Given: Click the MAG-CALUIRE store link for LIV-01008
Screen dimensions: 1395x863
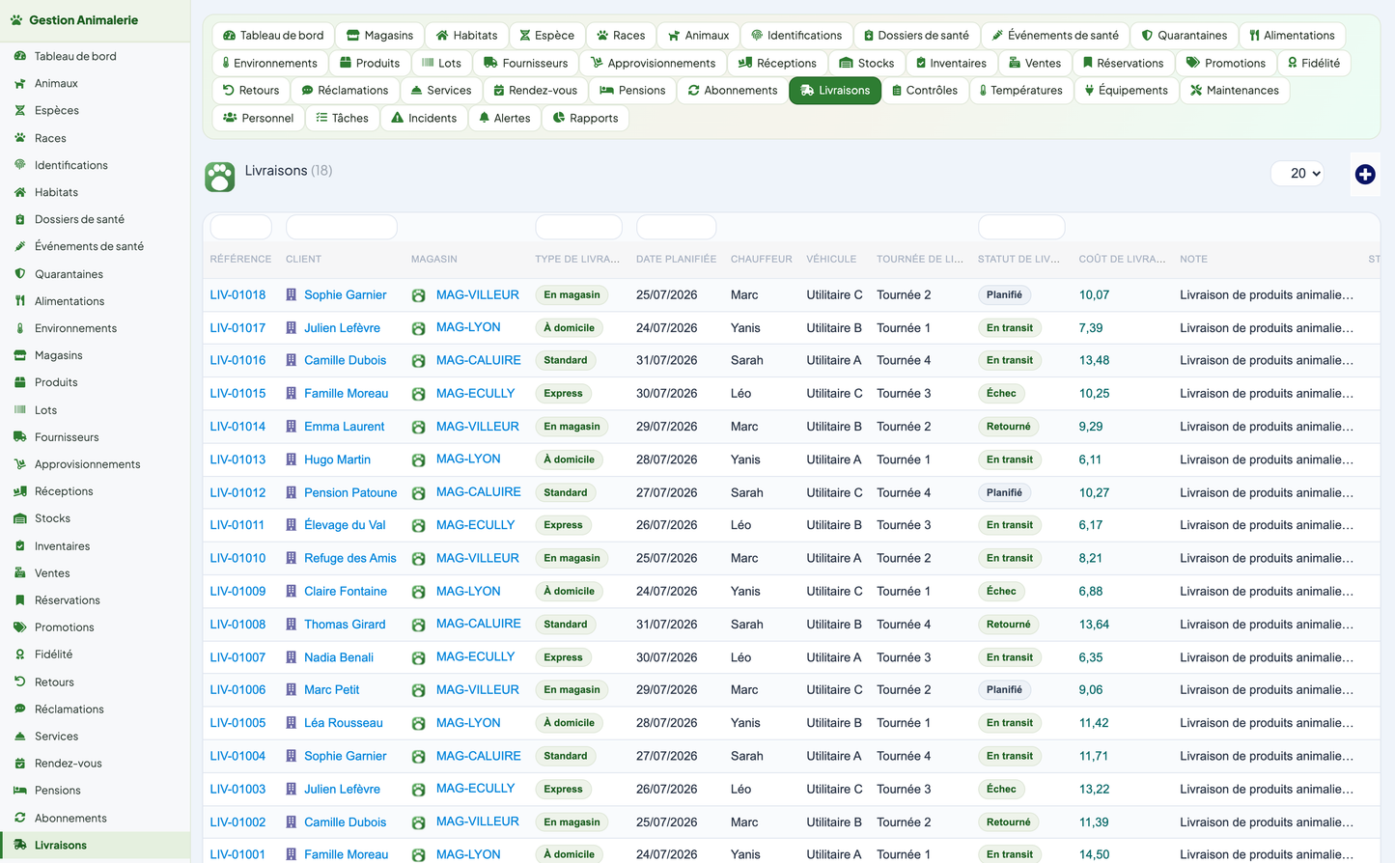Looking at the screenshot, I should point(478,624).
